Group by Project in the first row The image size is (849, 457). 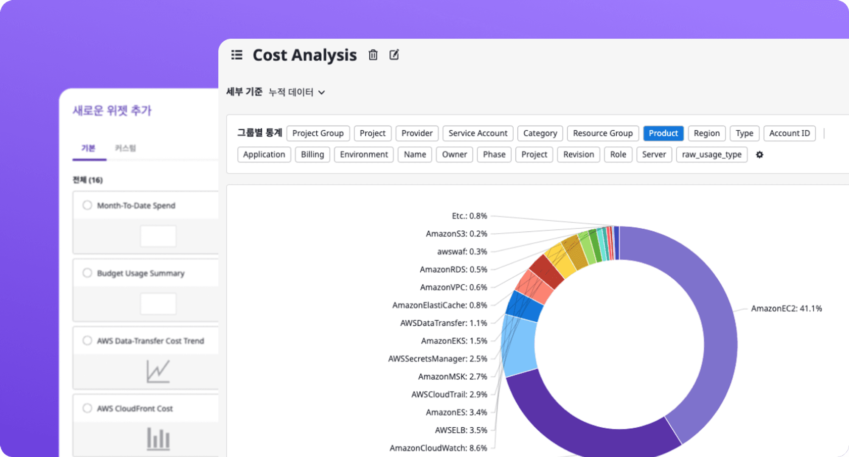(x=373, y=133)
